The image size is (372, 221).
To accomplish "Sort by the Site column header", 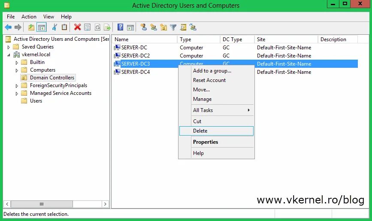I will click(x=286, y=39).
